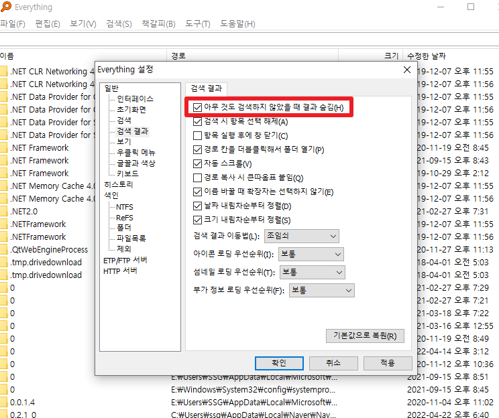Open the 편집(E) menu
The width and height of the screenshot is (499, 418).
tap(48, 24)
